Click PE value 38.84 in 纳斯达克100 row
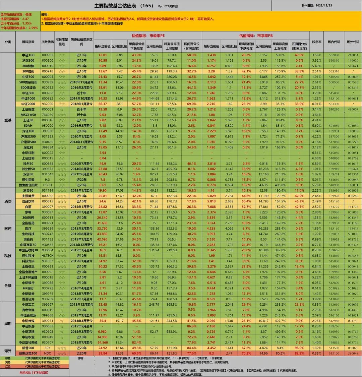The width and height of the screenshot is (362, 377). click(x=103, y=354)
